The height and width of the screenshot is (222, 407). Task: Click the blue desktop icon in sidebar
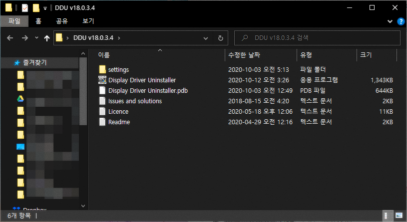click(x=20, y=147)
